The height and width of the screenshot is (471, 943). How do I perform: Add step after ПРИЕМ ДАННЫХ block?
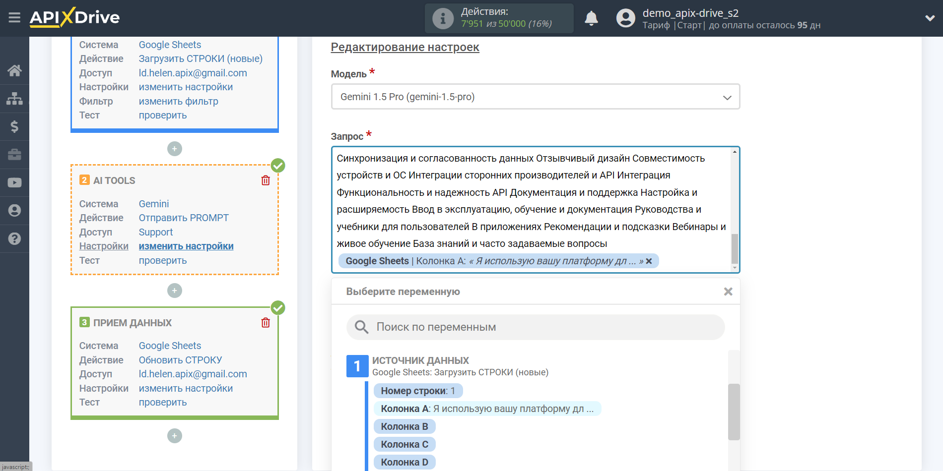click(175, 436)
